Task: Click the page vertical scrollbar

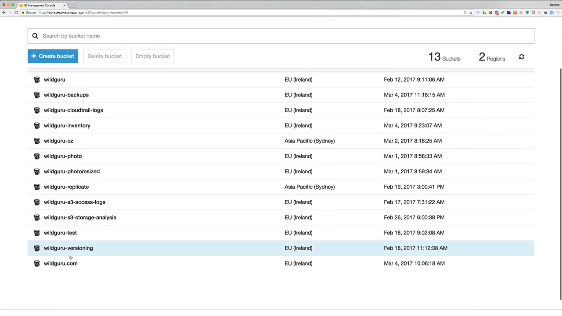Action: coord(560,184)
